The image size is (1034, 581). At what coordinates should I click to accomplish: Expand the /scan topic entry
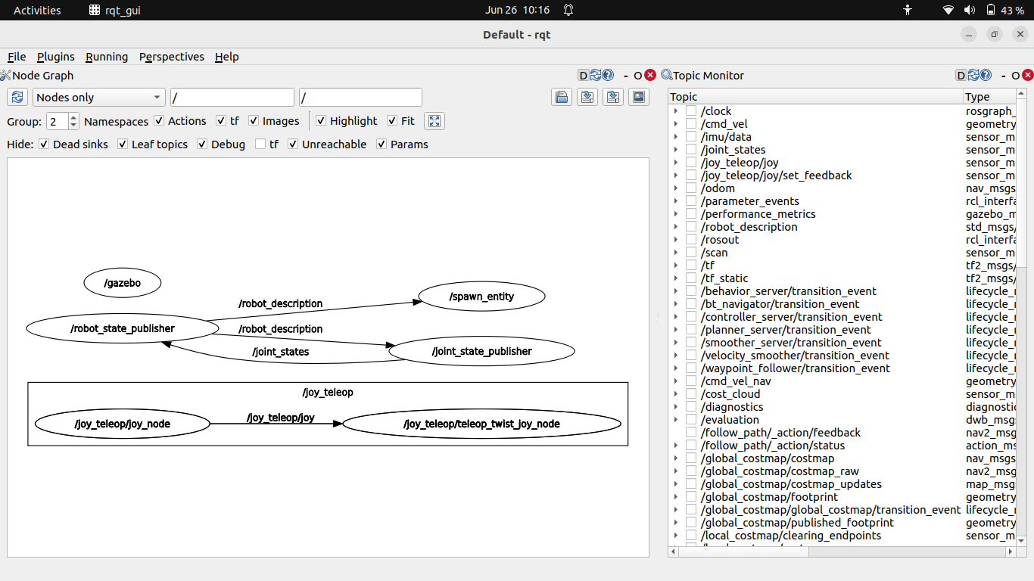tap(676, 253)
